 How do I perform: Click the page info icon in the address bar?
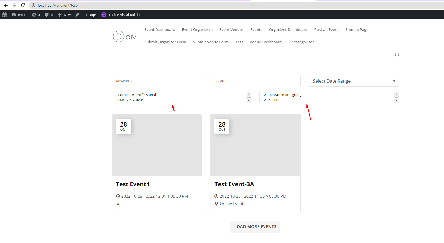tap(33, 5)
